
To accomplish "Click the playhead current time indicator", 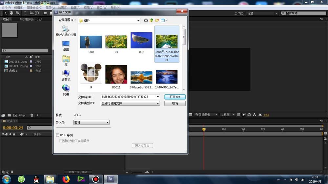I will point(204,130).
